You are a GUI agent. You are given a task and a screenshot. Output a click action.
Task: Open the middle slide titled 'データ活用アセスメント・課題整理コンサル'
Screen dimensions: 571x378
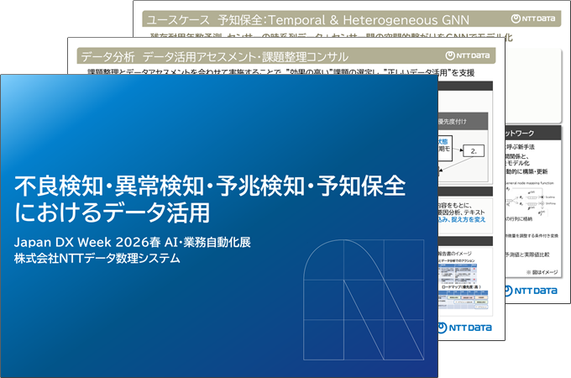click(245, 57)
